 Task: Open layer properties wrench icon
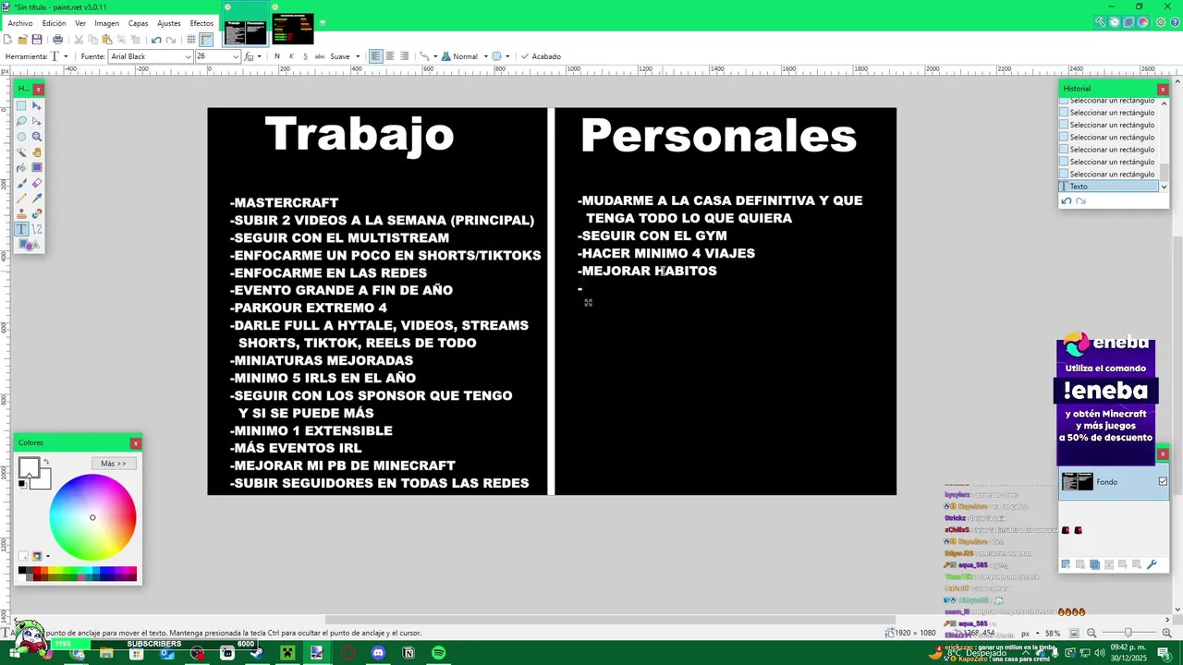point(1152,564)
